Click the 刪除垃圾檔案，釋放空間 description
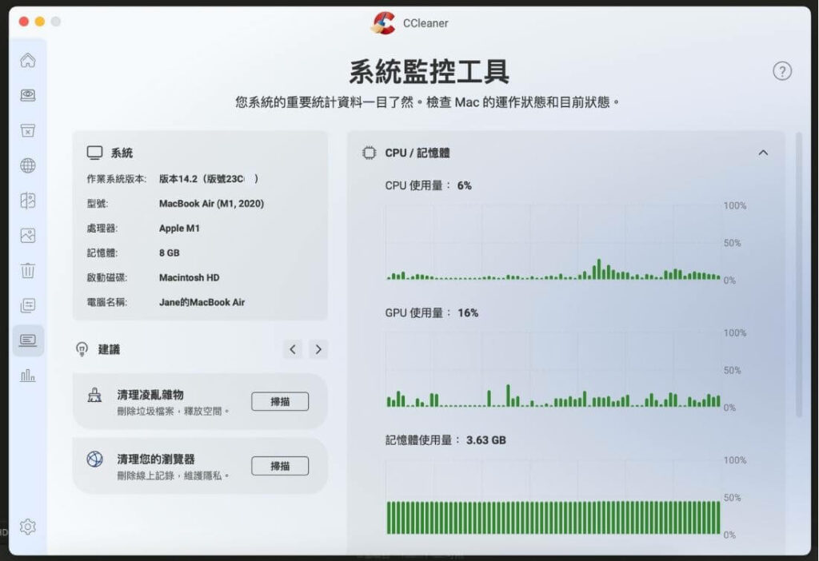The image size is (819, 561). point(173,412)
